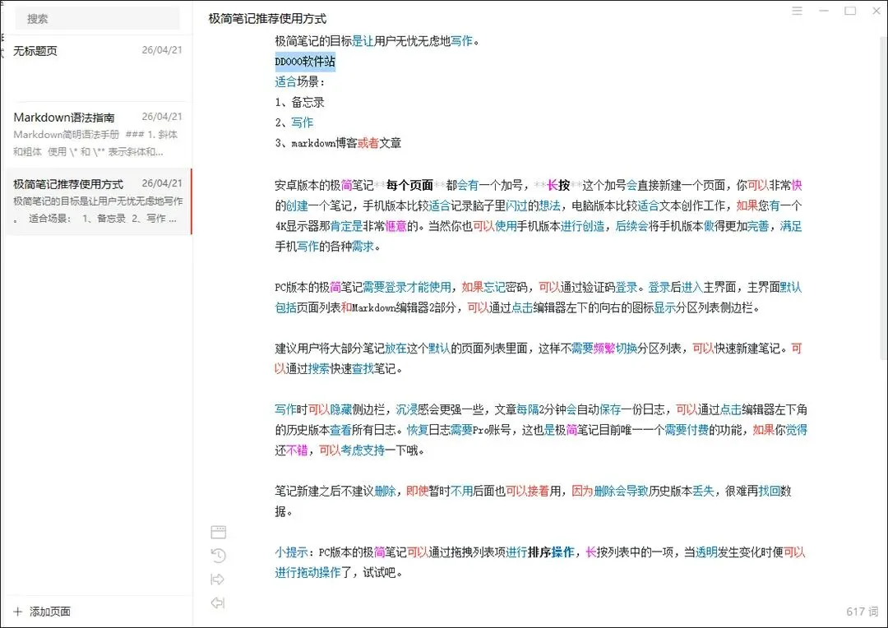Click bold text "排序操作"
888x628 pixels.
(551, 552)
